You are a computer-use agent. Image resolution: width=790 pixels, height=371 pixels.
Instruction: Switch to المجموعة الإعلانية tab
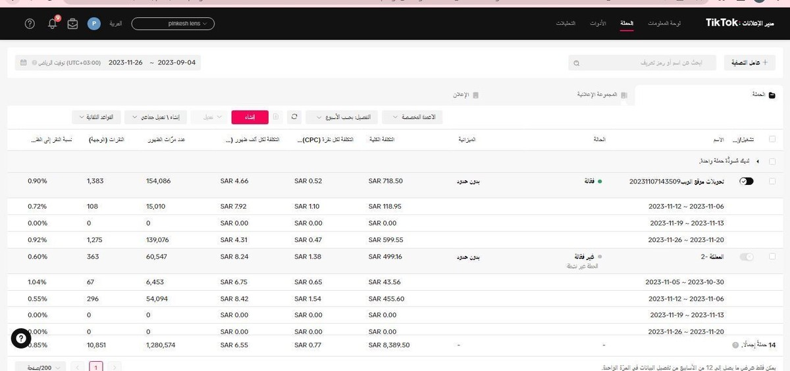(598, 95)
